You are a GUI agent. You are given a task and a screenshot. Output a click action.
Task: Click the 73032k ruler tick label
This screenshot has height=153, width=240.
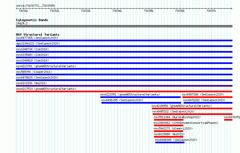coord(54,11)
